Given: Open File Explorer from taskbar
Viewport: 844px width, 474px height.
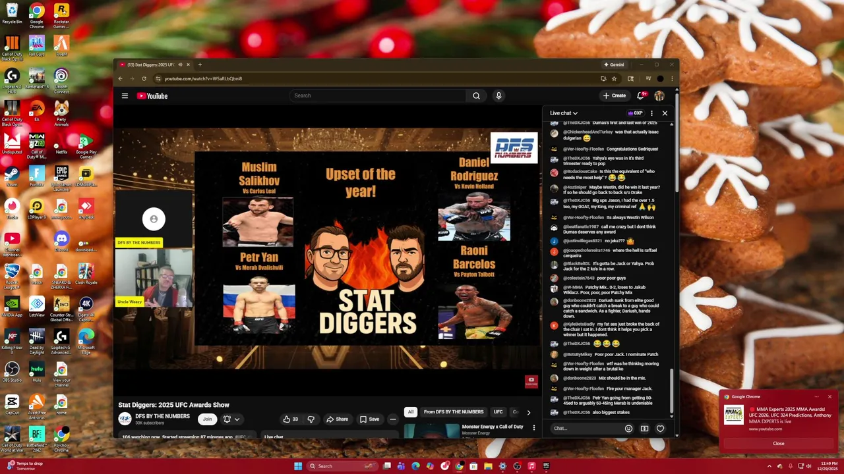Looking at the screenshot, I should [x=488, y=466].
